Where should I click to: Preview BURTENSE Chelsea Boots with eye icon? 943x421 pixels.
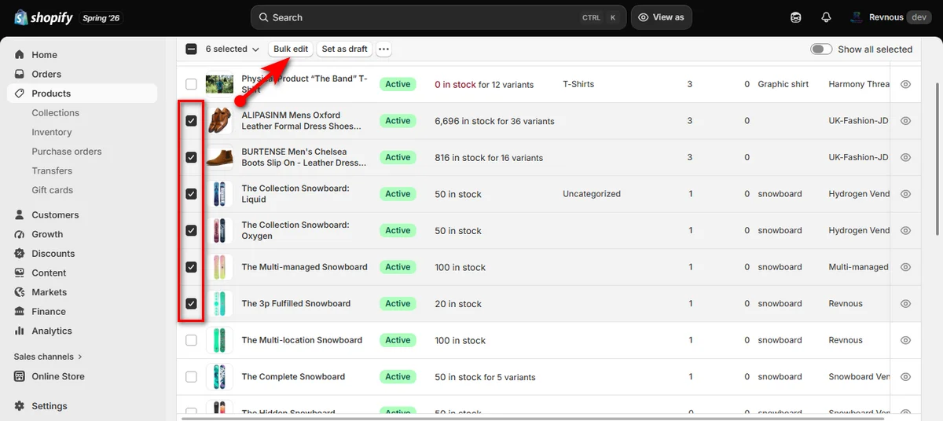905,157
